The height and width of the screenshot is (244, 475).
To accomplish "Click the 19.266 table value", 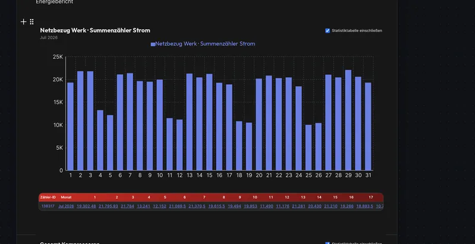I will click(347, 206).
